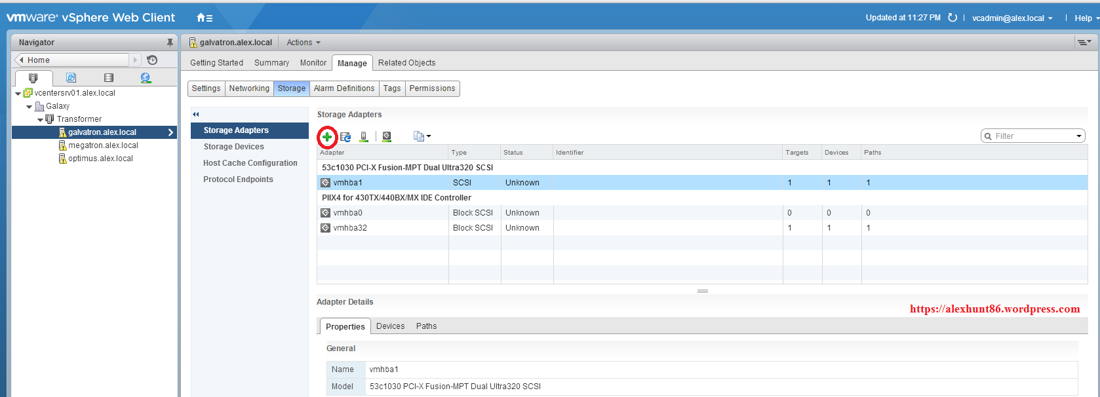Viewport: 1100px width, 397px height.
Task: Pin the Navigator panel
Action: coord(170,43)
